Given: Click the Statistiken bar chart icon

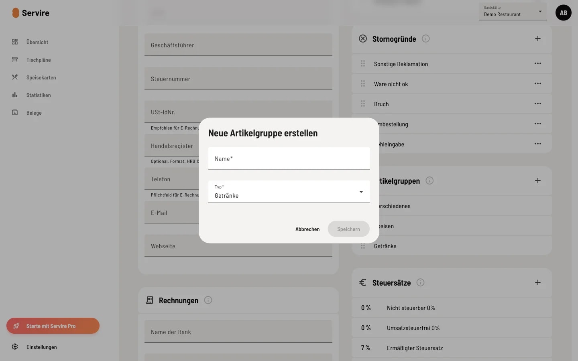Looking at the screenshot, I should (x=15, y=95).
